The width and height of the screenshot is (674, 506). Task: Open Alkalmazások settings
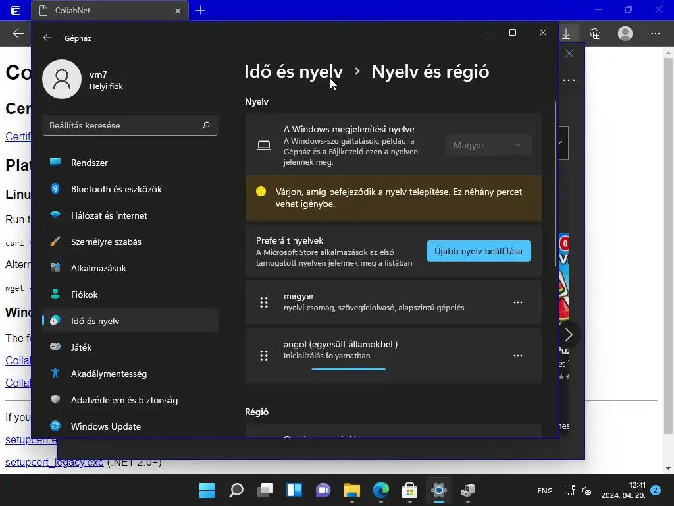(130, 269)
